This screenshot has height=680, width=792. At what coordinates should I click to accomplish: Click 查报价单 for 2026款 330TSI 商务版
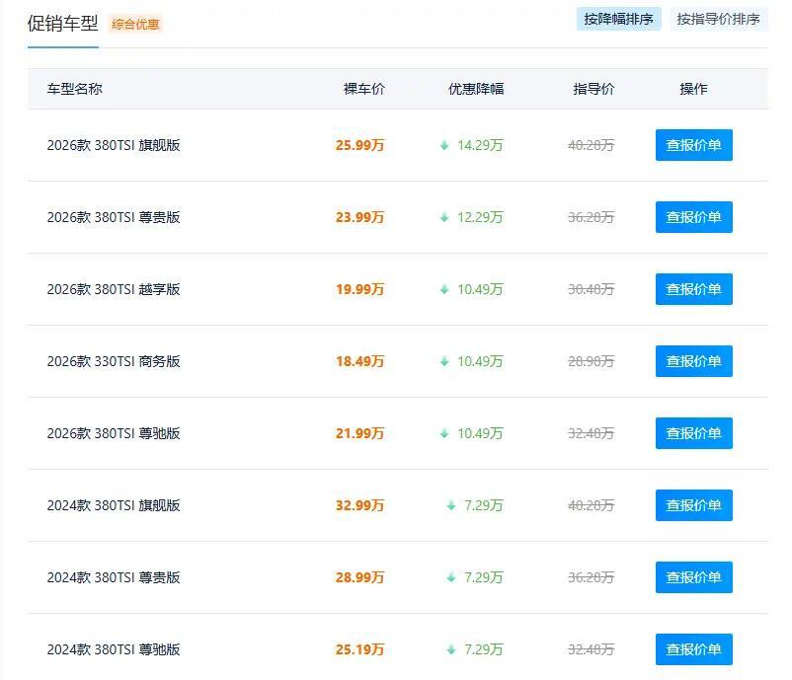[693, 361]
